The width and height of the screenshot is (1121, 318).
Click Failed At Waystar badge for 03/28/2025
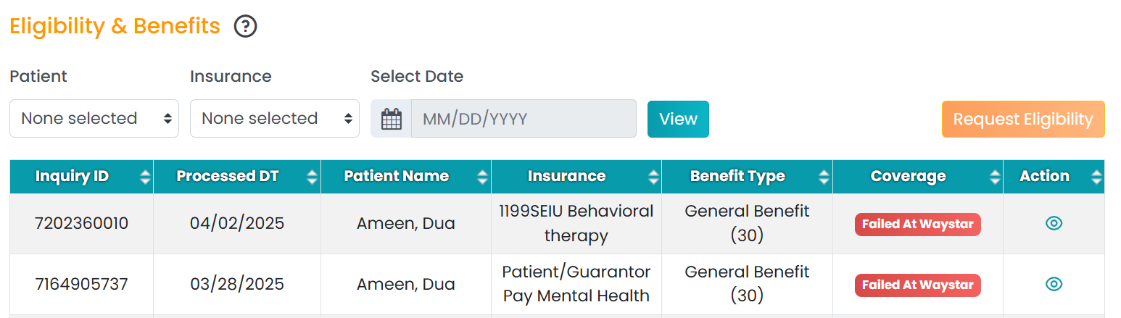(x=918, y=285)
